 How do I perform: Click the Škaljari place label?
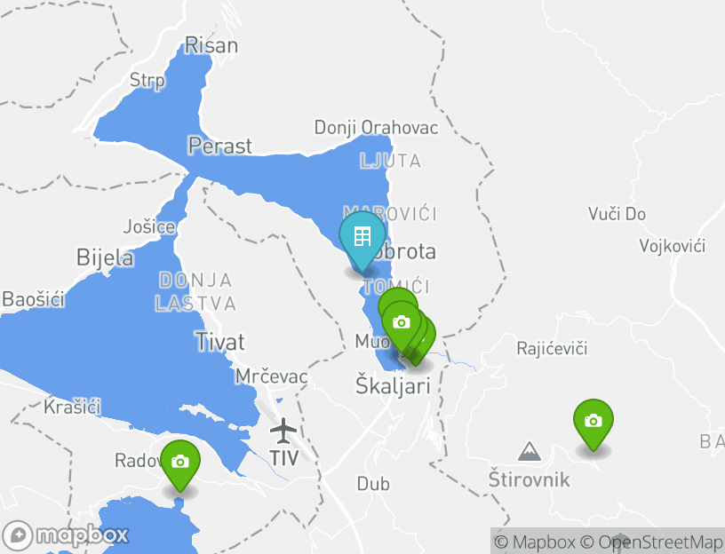coord(393,386)
